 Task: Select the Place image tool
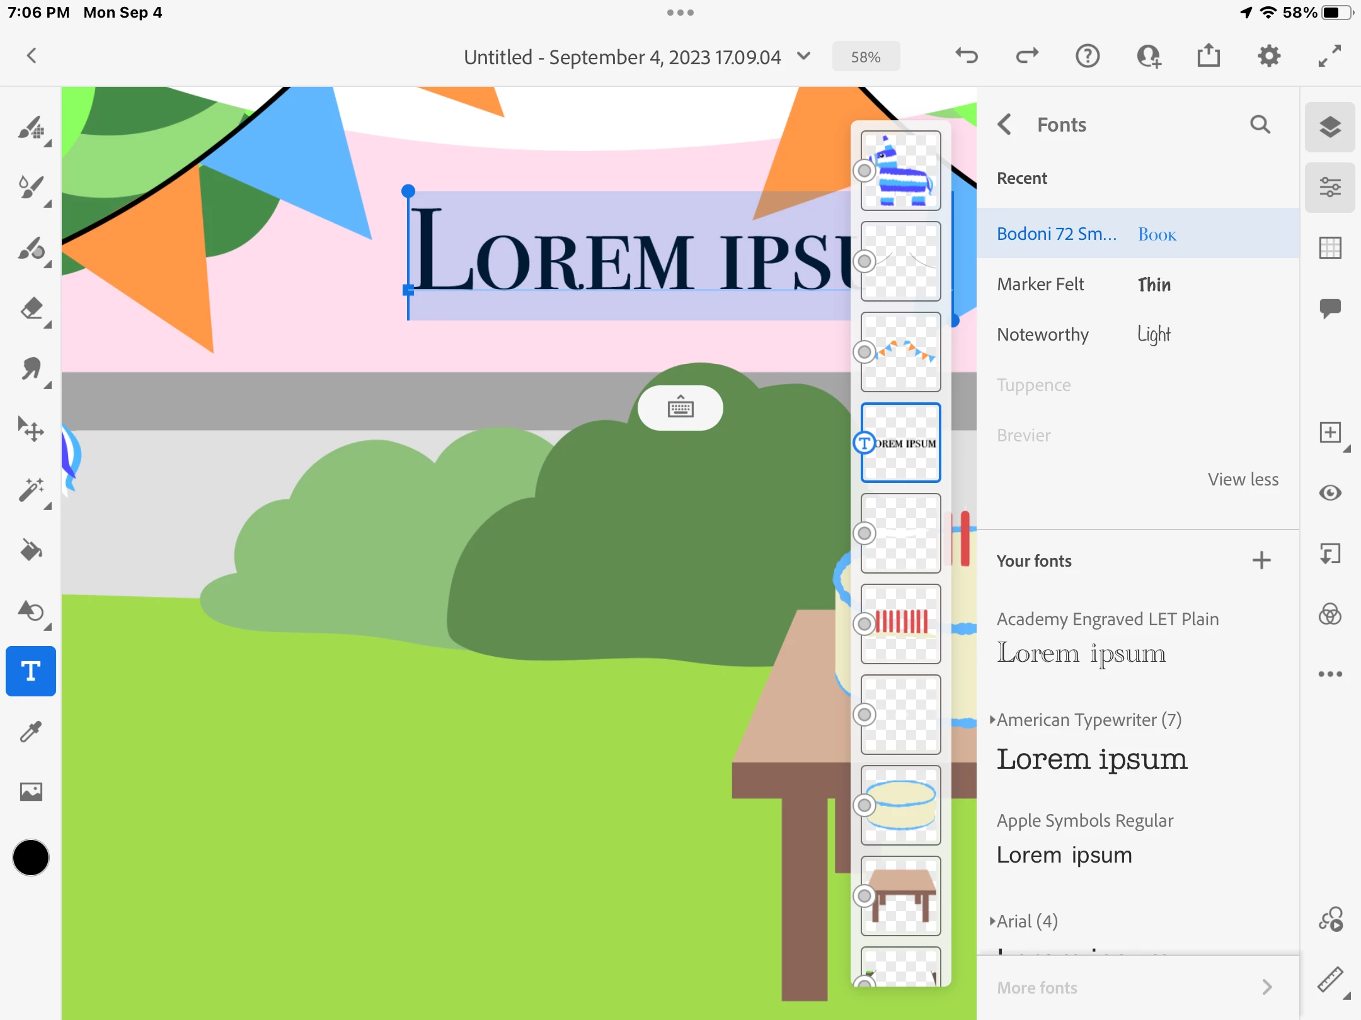(x=31, y=791)
